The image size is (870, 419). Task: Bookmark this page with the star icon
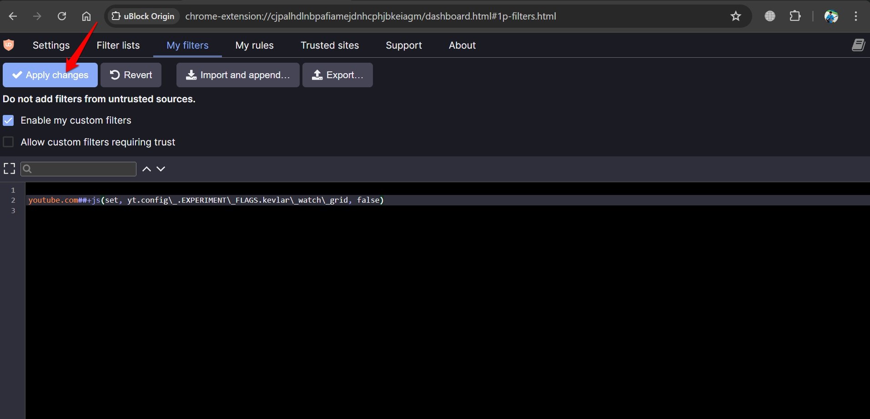pos(735,16)
